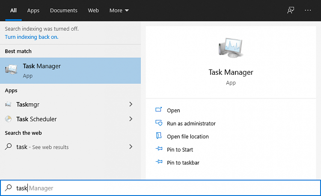Click the magnifier icon in search box
This screenshot has height=196, width=321.
8,187
